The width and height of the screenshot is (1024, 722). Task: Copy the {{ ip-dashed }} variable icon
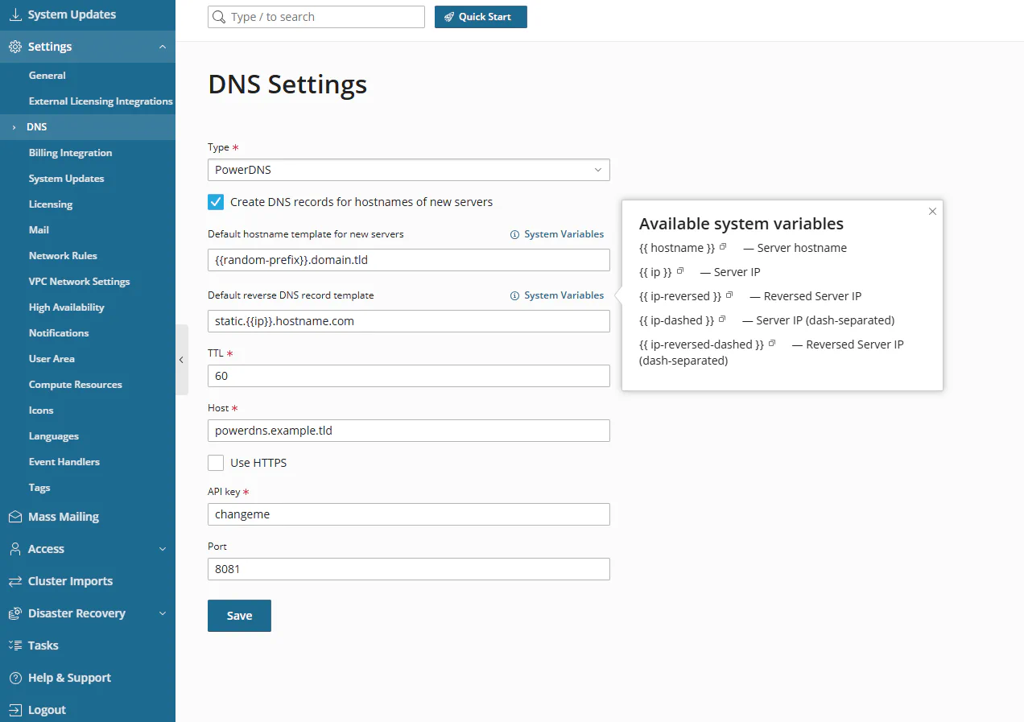(722, 319)
